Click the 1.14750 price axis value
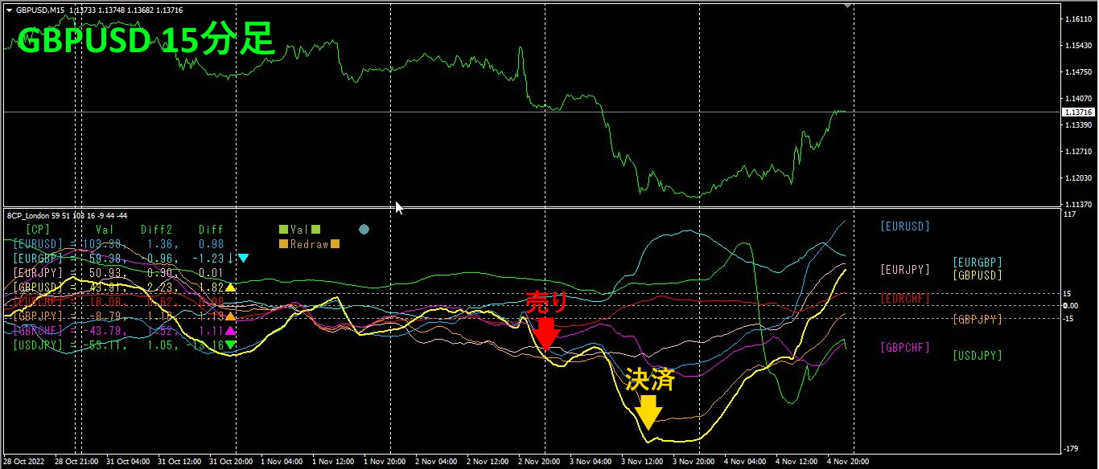 1077,72
